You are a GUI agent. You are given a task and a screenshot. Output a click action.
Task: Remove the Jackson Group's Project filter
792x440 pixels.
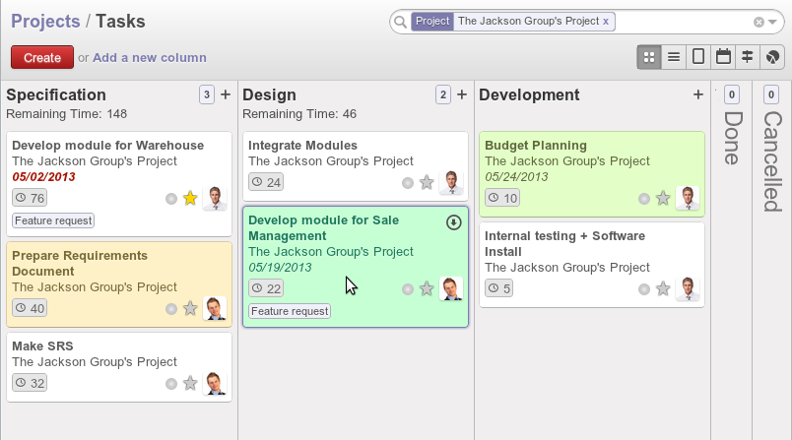click(x=606, y=21)
